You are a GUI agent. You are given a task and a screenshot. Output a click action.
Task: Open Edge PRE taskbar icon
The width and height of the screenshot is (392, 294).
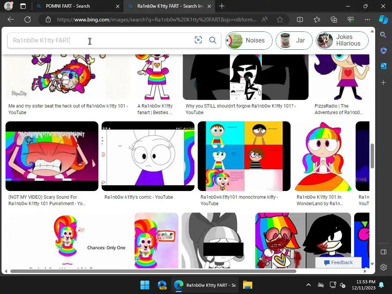pos(162,285)
